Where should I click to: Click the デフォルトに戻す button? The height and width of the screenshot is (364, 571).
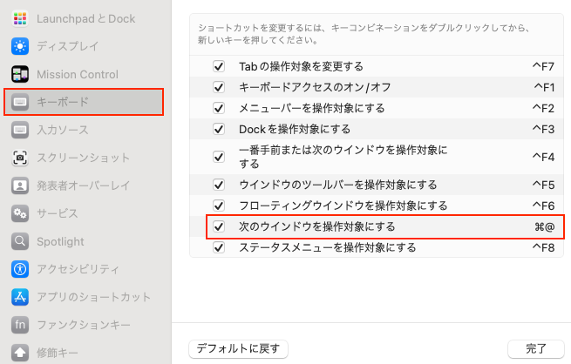click(238, 348)
